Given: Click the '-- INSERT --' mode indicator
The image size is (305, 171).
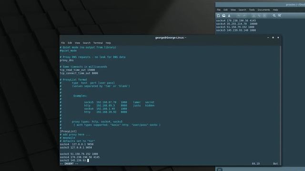Looking at the screenshot, I should (69, 163).
